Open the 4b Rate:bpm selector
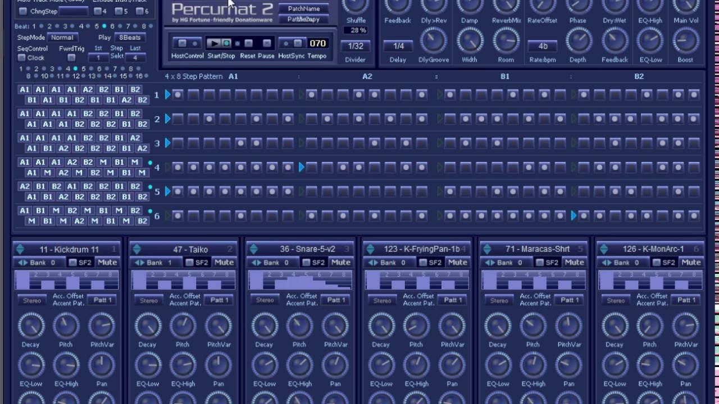This screenshot has width=719, height=404. (543, 46)
